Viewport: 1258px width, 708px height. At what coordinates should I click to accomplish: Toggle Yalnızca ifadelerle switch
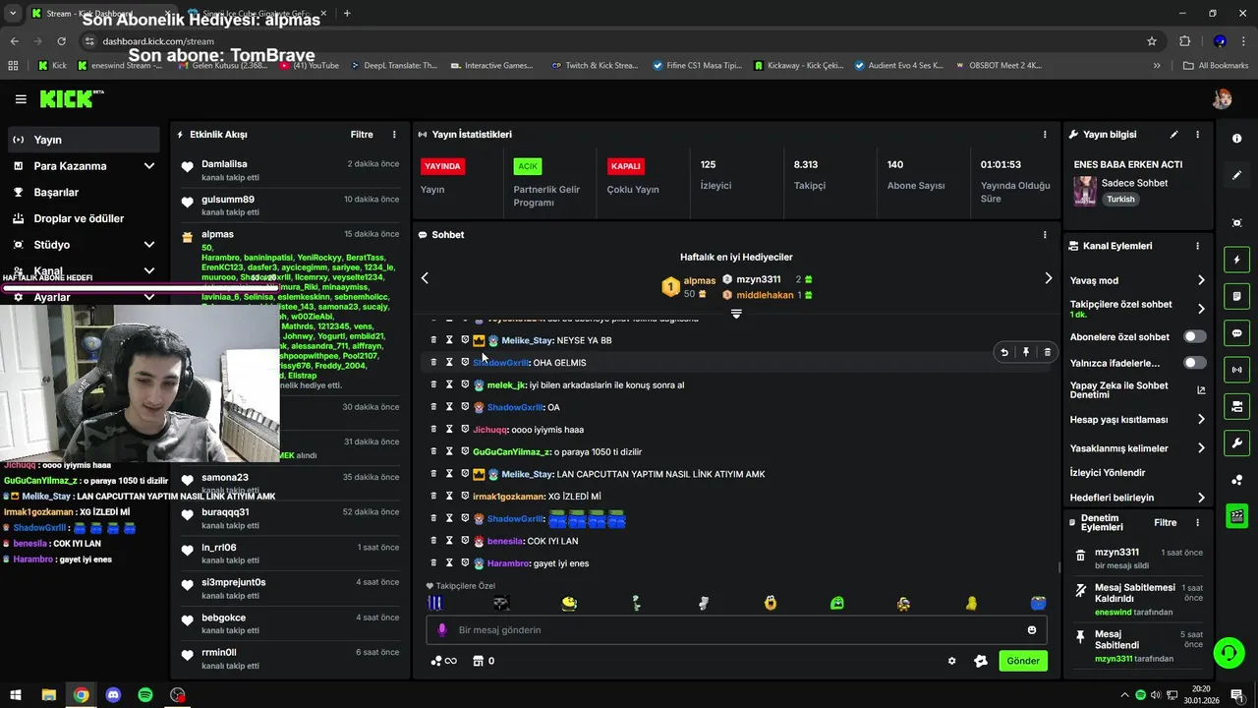[1194, 363]
